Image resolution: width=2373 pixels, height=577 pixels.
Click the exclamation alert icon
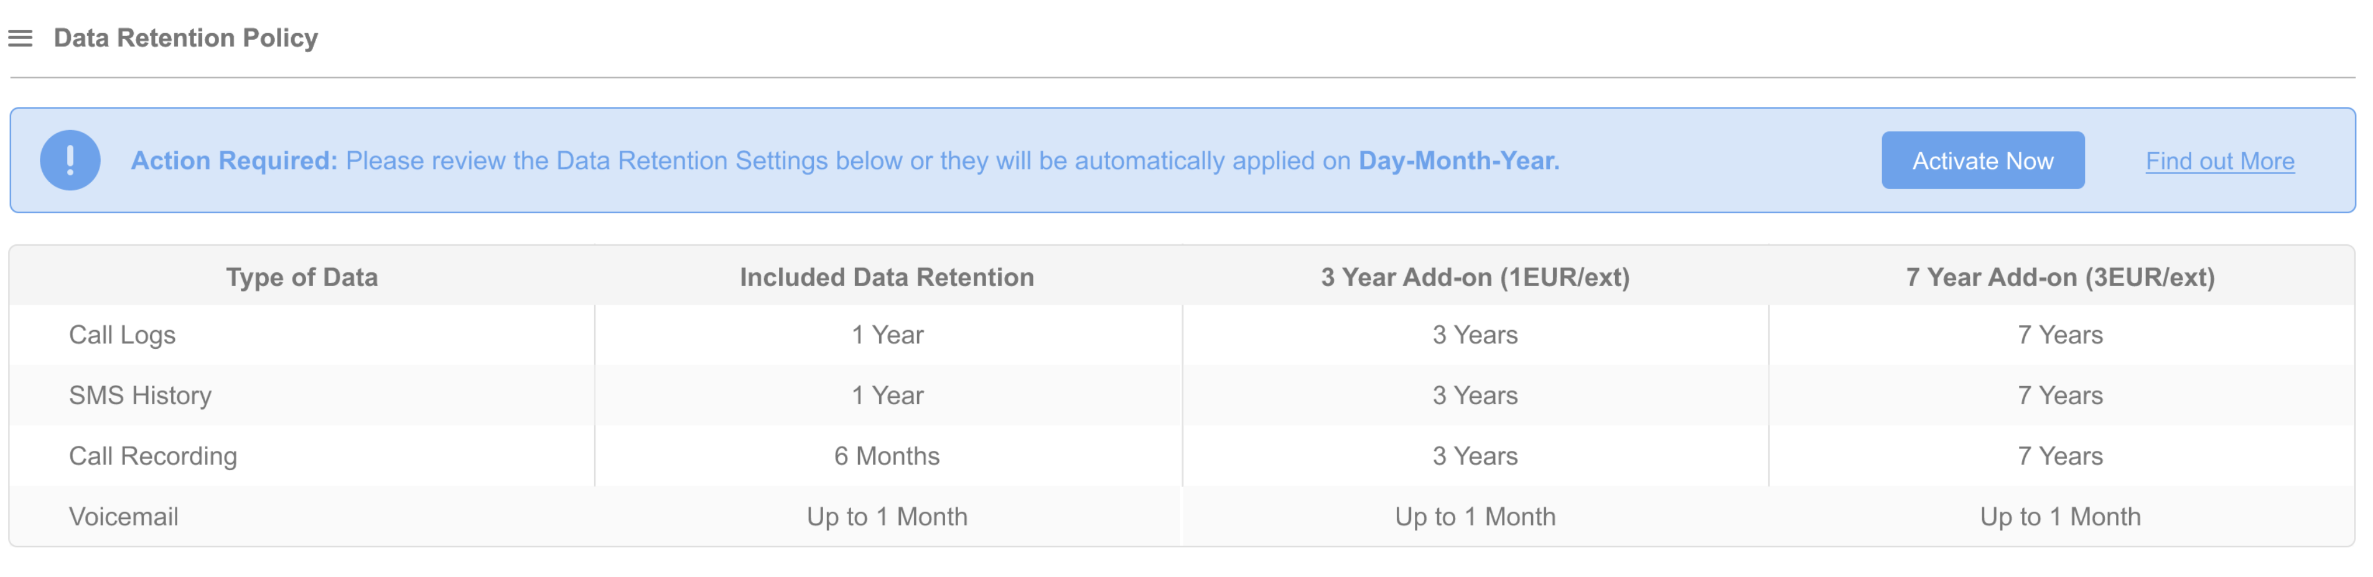(70, 160)
